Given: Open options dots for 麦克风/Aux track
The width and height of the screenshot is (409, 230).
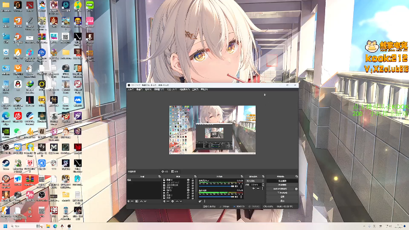Looking at the screenshot, I should [x=241, y=186].
